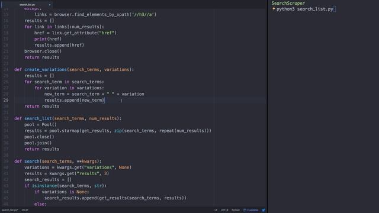Change the Python grammar in status bar
The height and width of the screenshot is (213, 379).
[x=236, y=210]
